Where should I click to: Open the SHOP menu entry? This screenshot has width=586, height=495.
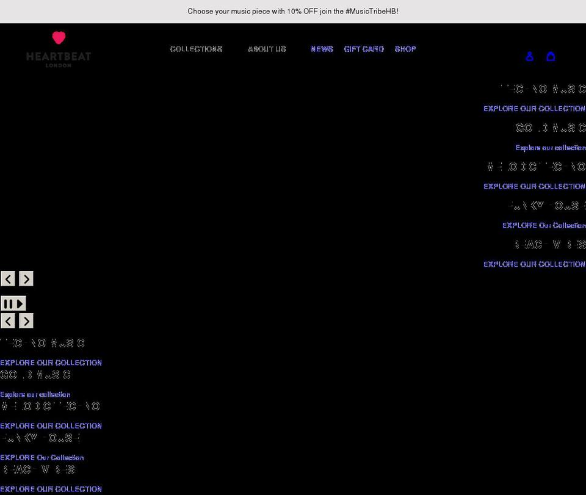[x=405, y=49]
